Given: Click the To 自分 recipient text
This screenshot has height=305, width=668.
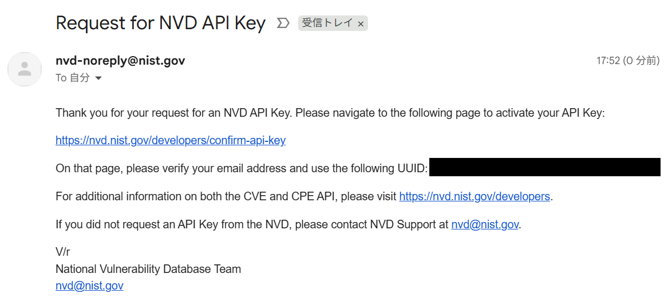Looking at the screenshot, I should [x=73, y=78].
